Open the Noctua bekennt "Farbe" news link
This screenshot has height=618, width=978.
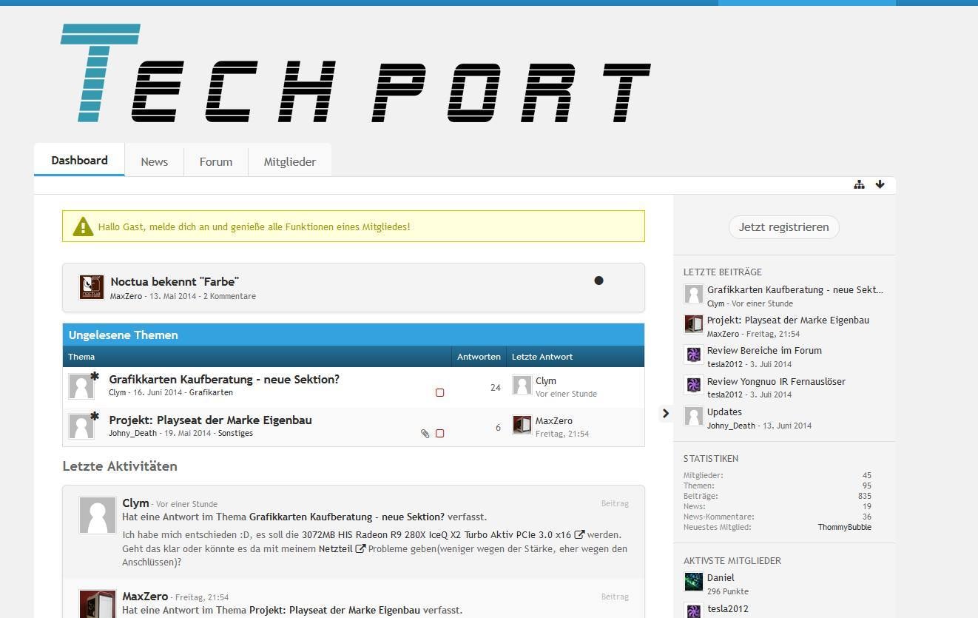(175, 281)
